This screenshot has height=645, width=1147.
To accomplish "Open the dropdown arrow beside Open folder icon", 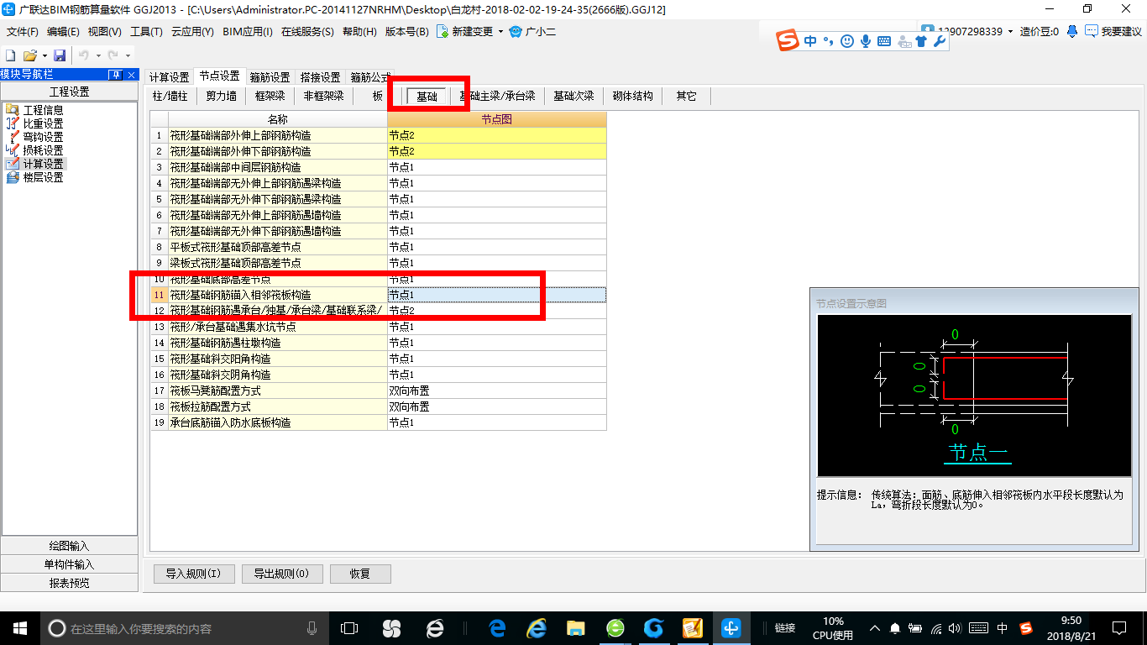I will coord(44,56).
